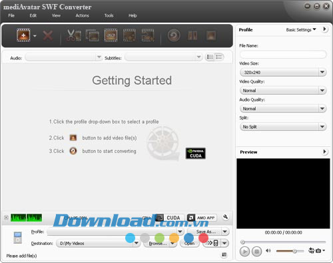333x263 pixels.
Task: Select the Clip scissors tool
Action: 74,35
